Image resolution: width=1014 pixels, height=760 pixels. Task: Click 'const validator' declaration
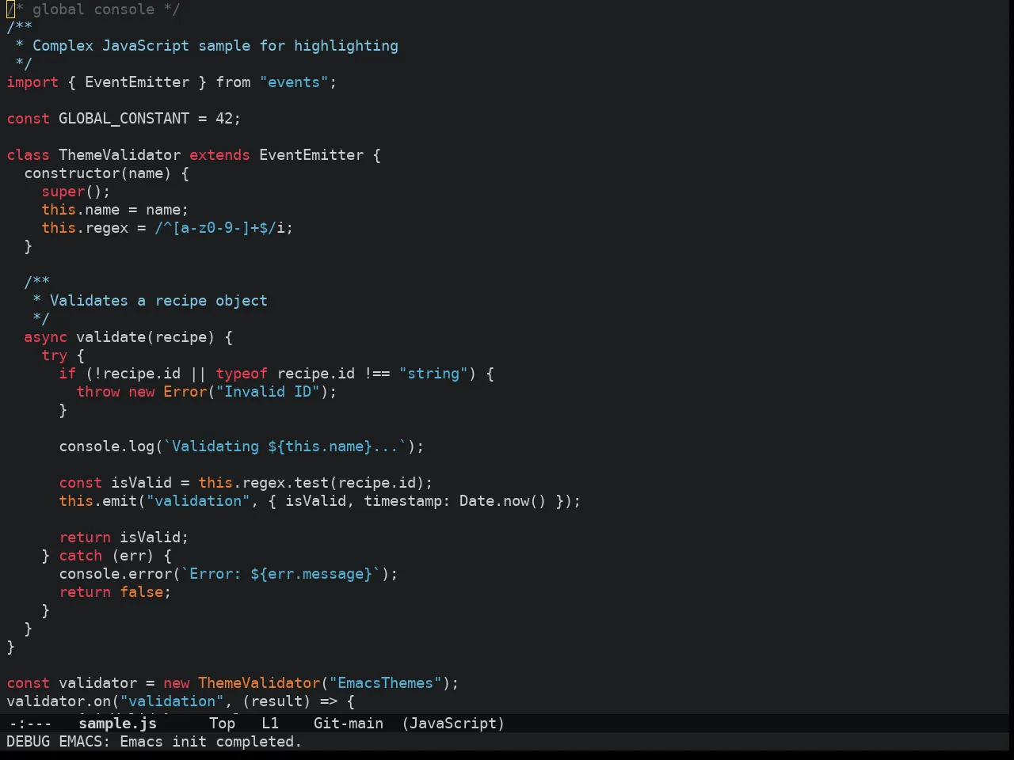pyautogui.click(x=72, y=683)
